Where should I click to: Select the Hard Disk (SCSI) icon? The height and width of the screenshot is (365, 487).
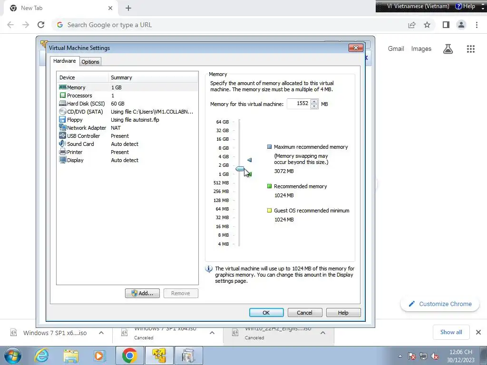coord(63,103)
